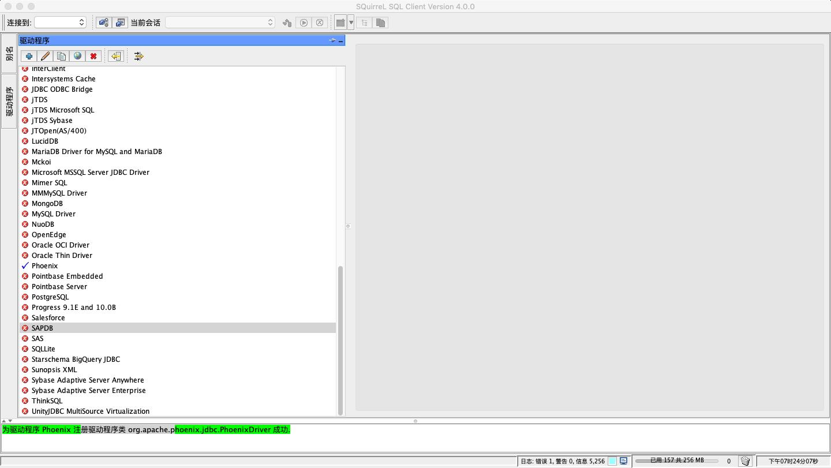Select the SAPDB driver row
The height and width of the screenshot is (468, 831).
178,328
